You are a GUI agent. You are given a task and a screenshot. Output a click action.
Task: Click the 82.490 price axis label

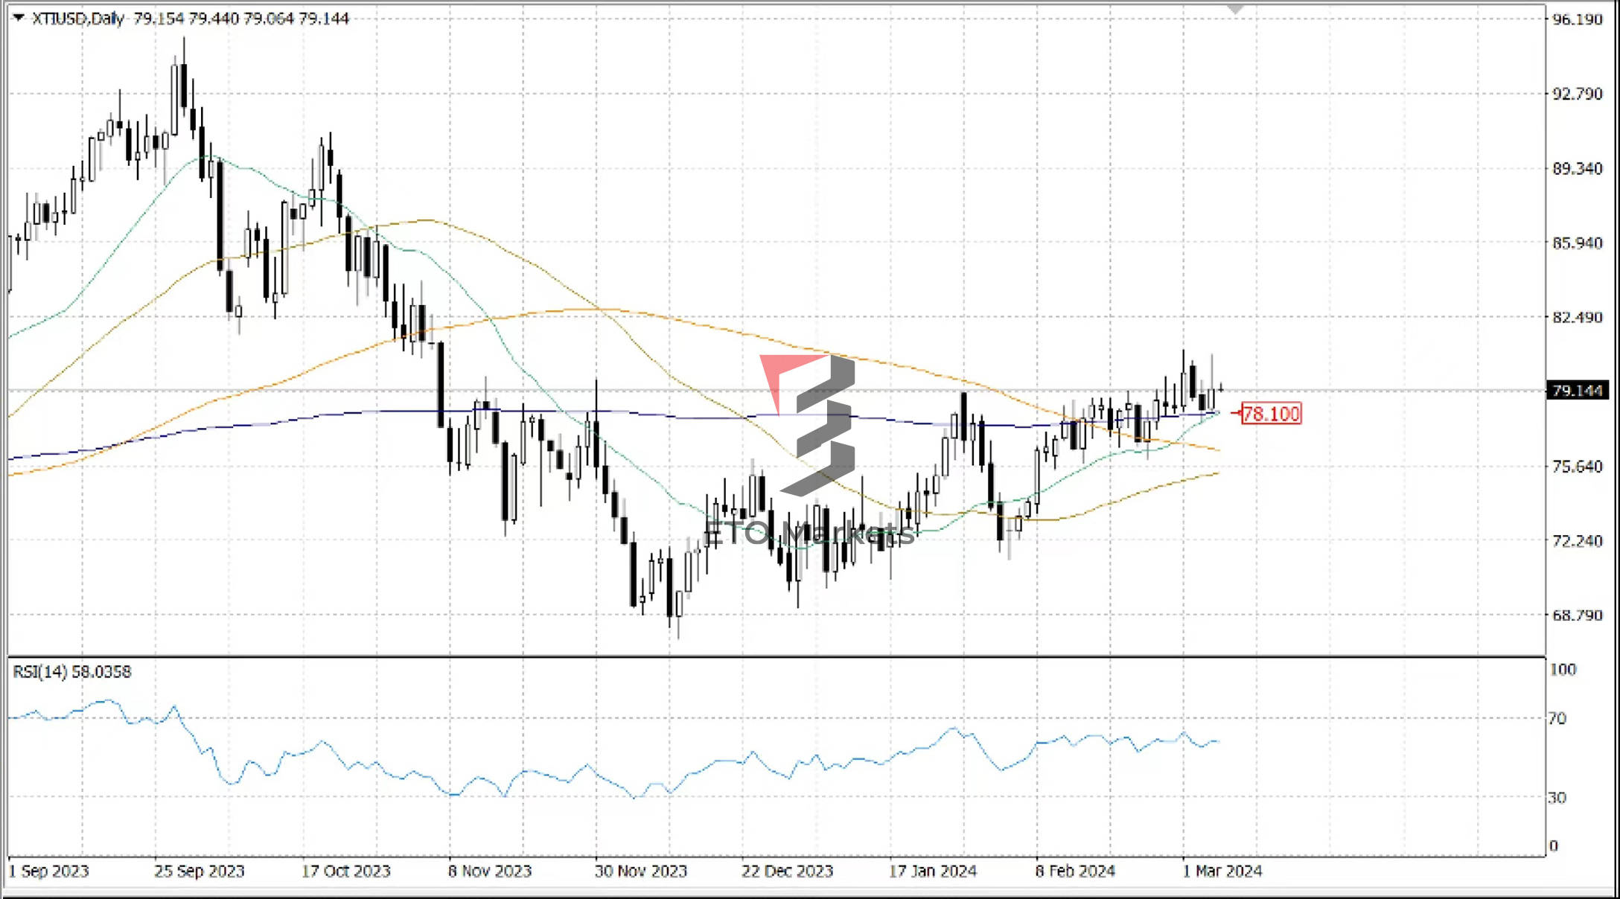[1577, 317]
